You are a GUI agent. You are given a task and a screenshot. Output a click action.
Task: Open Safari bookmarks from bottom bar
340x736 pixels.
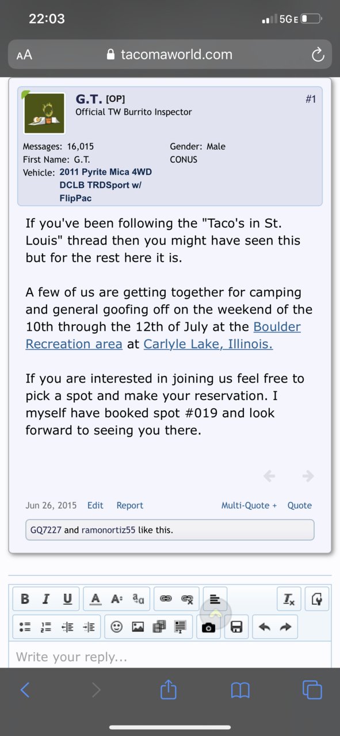[240, 689]
